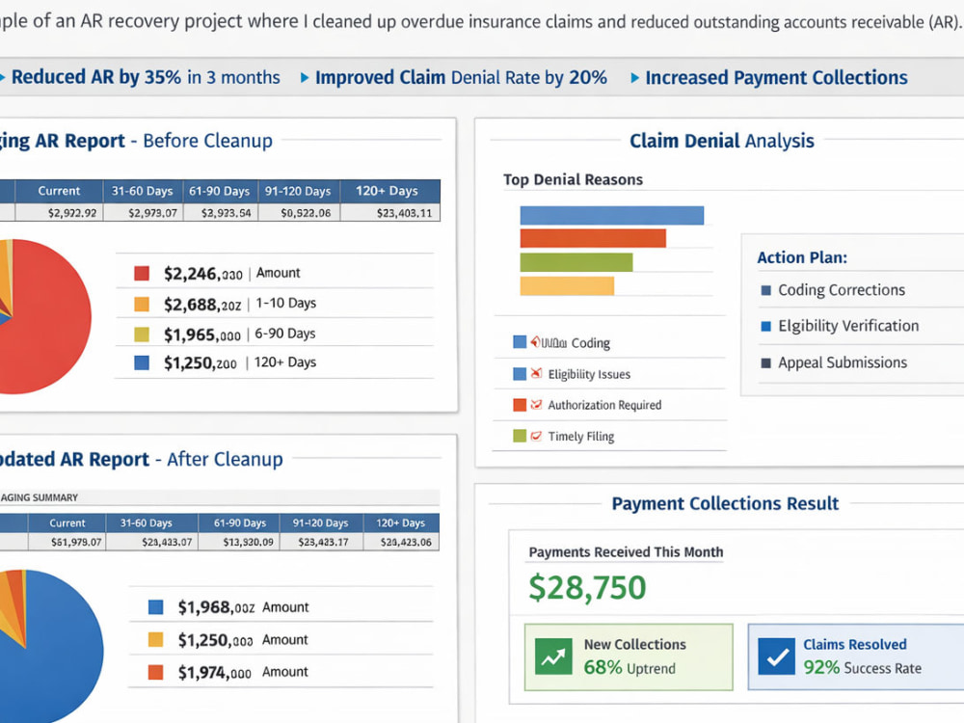This screenshot has width=964, height=723.
Task: Click the 92% Success Rate text
Action: pos(862,668)
